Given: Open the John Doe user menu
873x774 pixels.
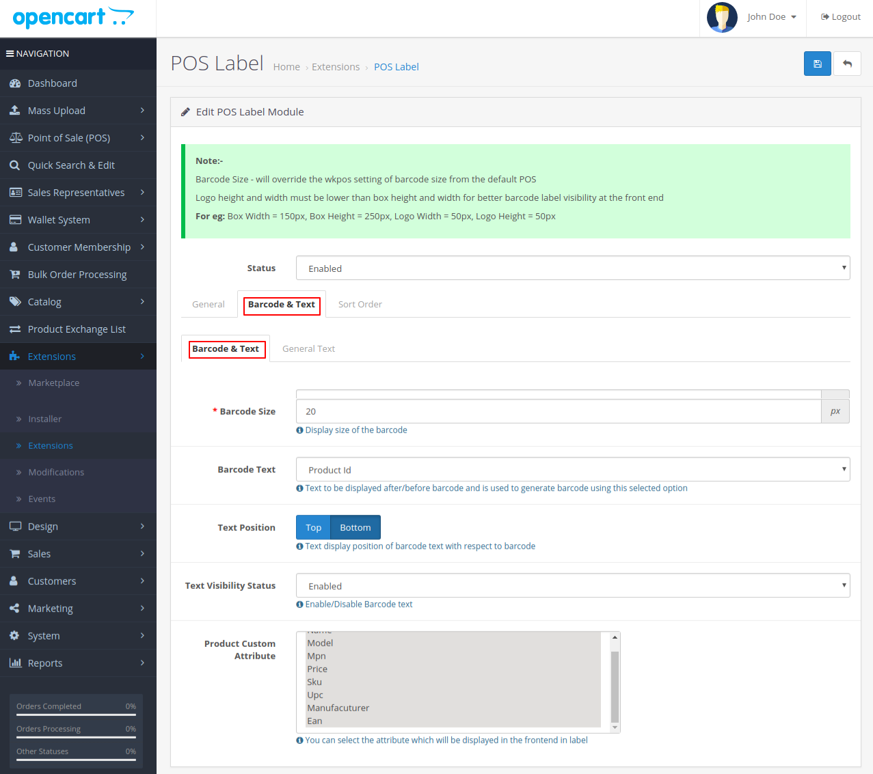Looking at the screenshot, I should (x=771, y=17).
